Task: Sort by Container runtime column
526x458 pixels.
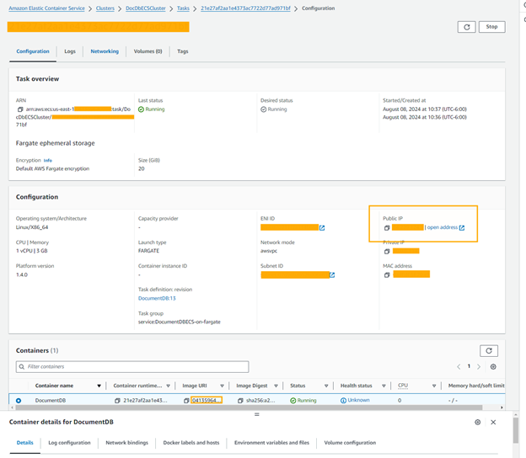Action: (x=168, y=386)
